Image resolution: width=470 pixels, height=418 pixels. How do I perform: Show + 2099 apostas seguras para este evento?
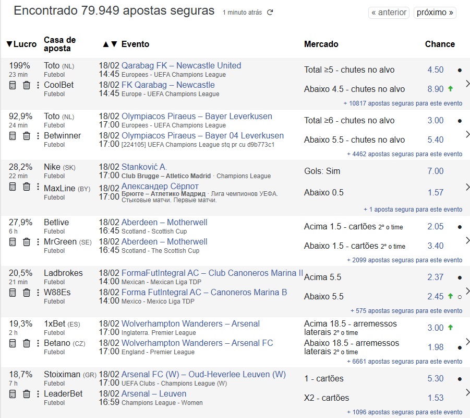(404, 260)
